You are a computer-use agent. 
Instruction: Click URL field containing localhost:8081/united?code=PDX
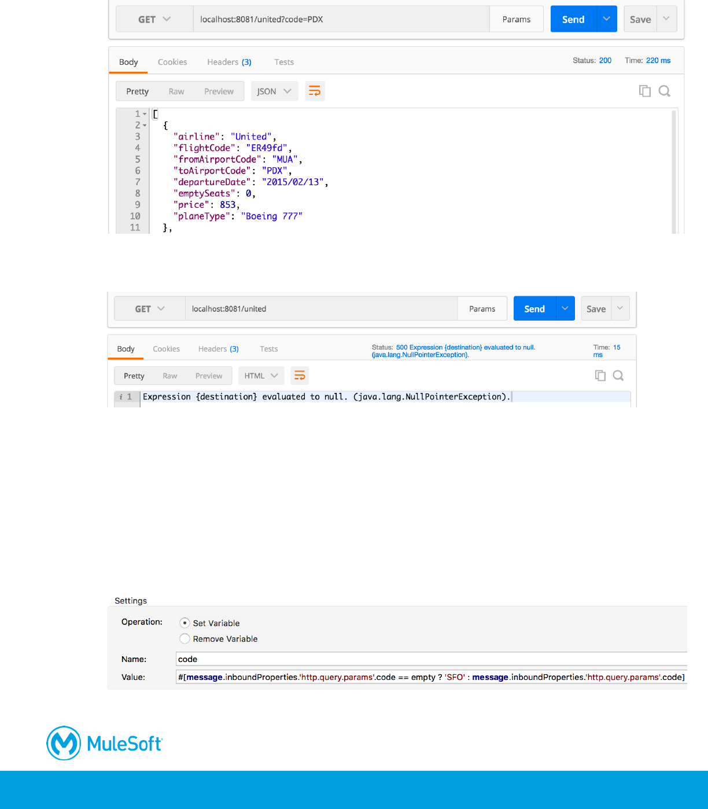click(341, 19)
